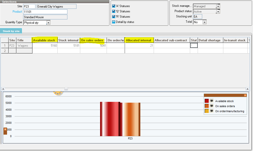Uncheck the 'R' Statuses checkbox

(x=114, y=17)
